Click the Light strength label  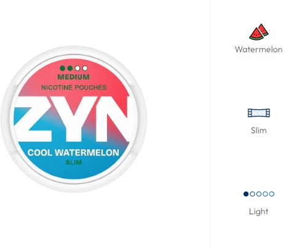pyautogui.click(x=259, y=211)
